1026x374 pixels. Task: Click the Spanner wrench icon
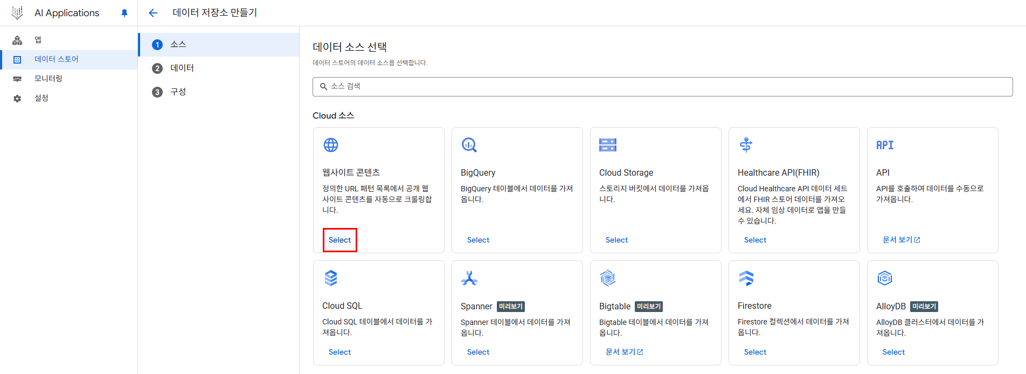[x=469, y=278]
